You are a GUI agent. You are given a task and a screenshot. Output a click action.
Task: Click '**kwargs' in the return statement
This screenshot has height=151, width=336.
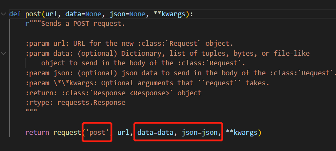click(241, 133)
